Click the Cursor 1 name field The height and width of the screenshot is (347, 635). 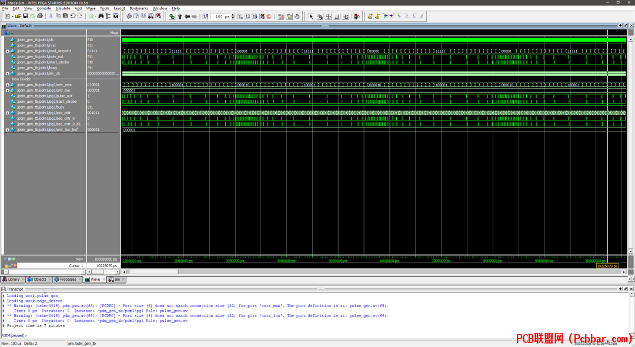(x=51, y=266)
